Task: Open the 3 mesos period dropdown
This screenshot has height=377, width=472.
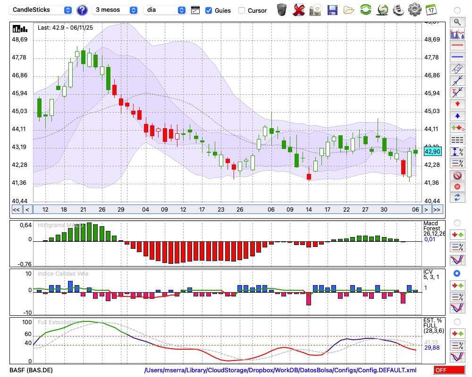Action: (x=116, y=10)
